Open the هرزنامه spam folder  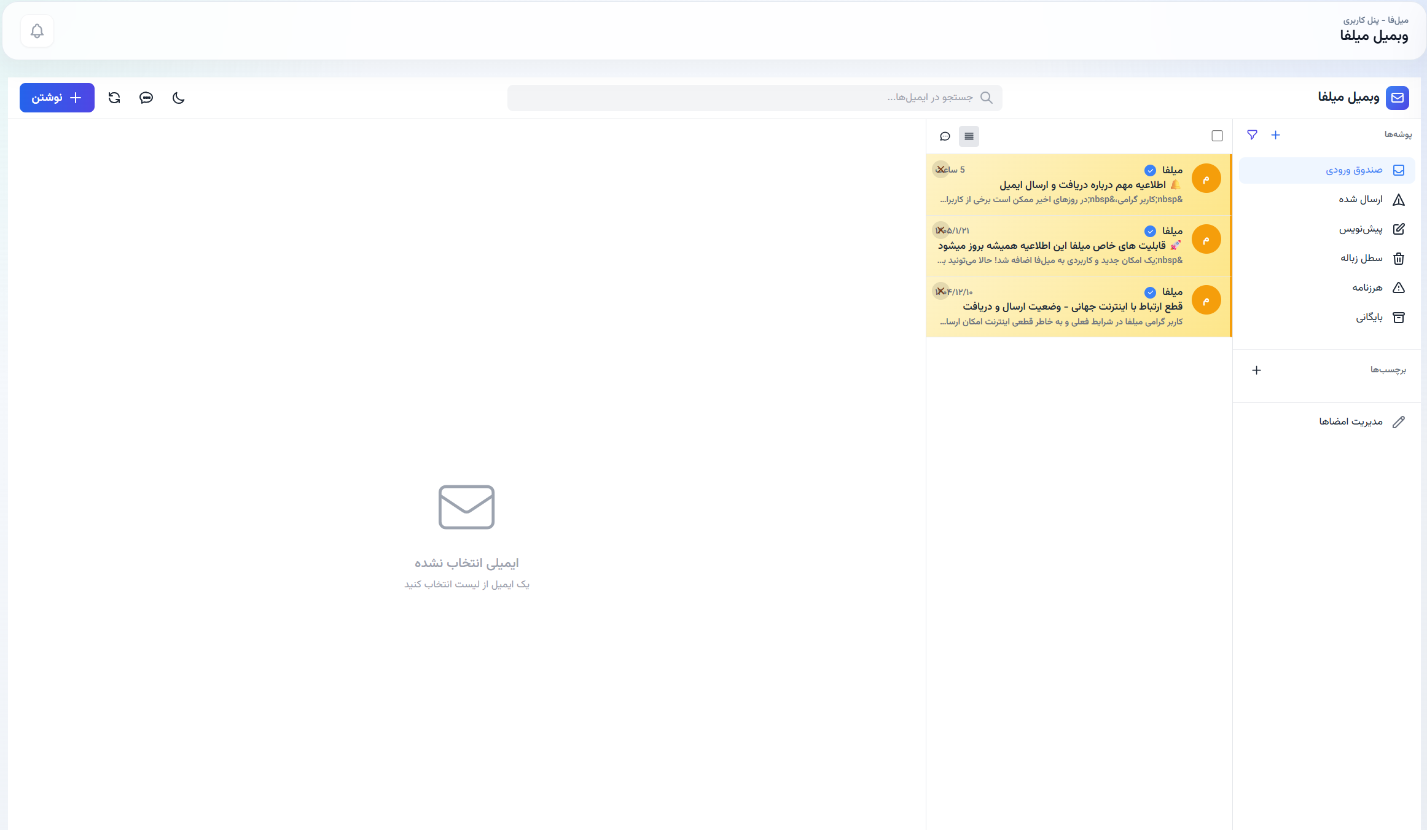[1327, 288]
